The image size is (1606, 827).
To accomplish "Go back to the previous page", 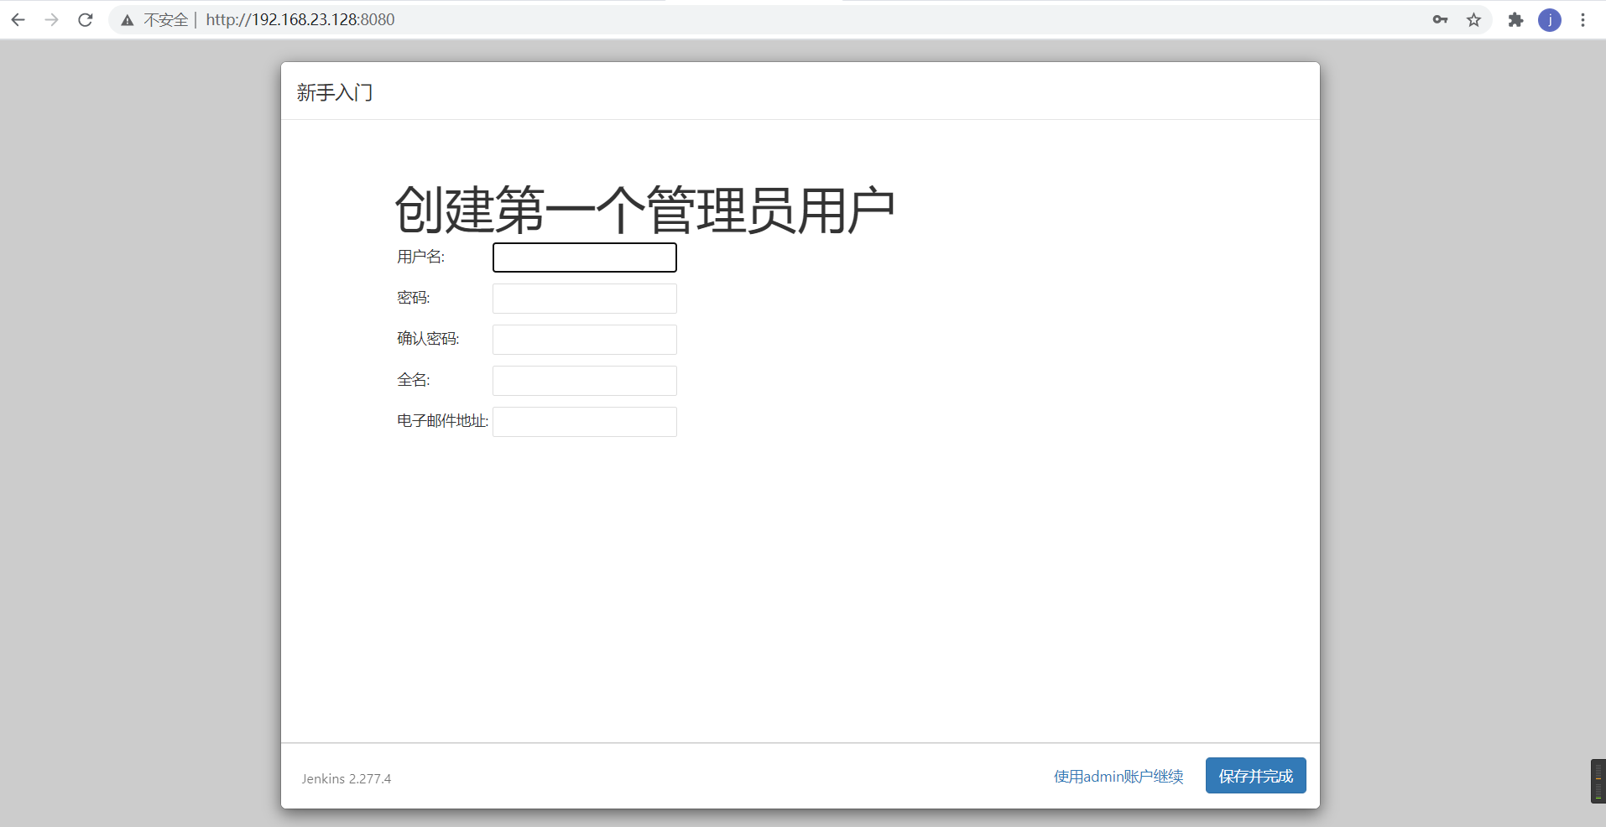I will coord(18,20).
